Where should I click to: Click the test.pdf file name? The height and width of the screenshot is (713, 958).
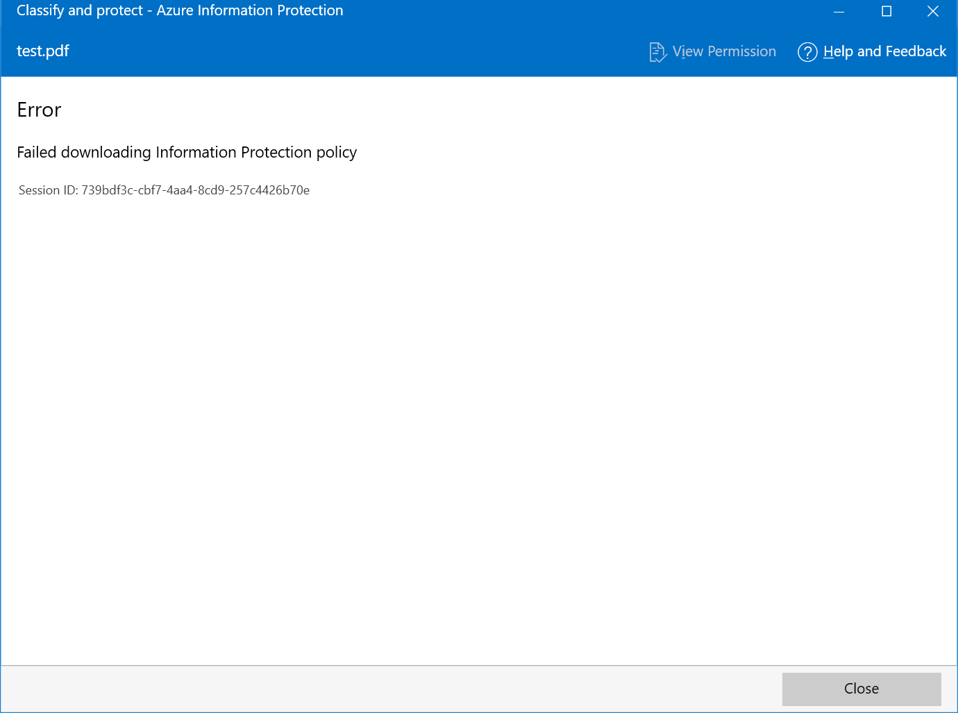tap(43, 51)
